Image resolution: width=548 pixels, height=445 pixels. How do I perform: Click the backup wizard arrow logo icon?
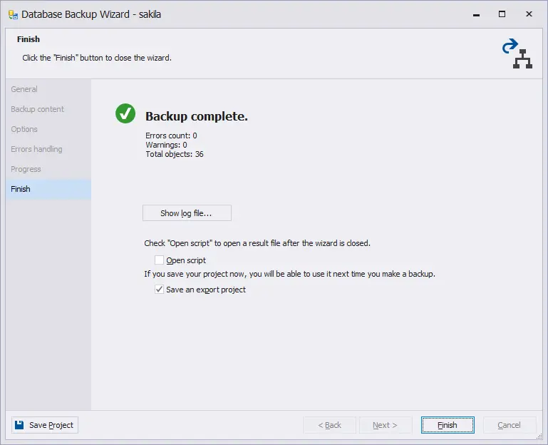pyautogui.click(x=517, y=53)
